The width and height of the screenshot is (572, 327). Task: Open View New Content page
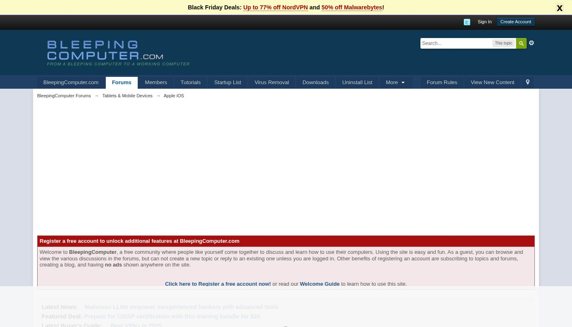[492, 83]
